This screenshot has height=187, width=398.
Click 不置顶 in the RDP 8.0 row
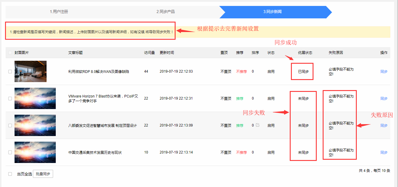pos(226,71)
